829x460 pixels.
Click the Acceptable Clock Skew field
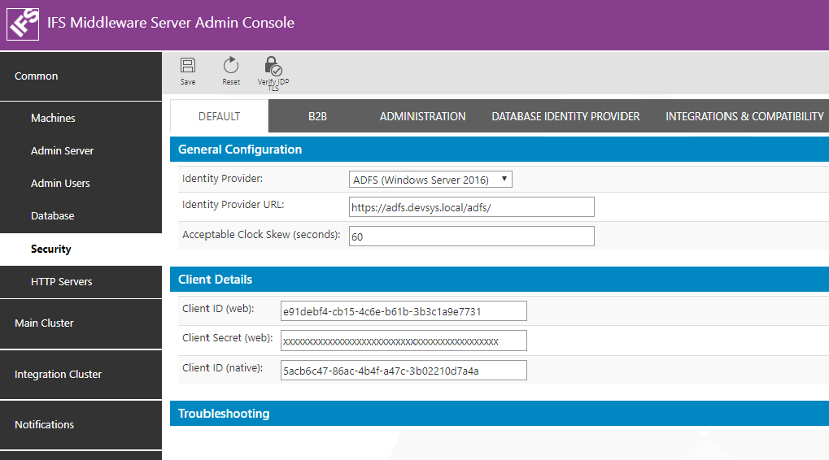pyautogui.click(x=471, y=237)
